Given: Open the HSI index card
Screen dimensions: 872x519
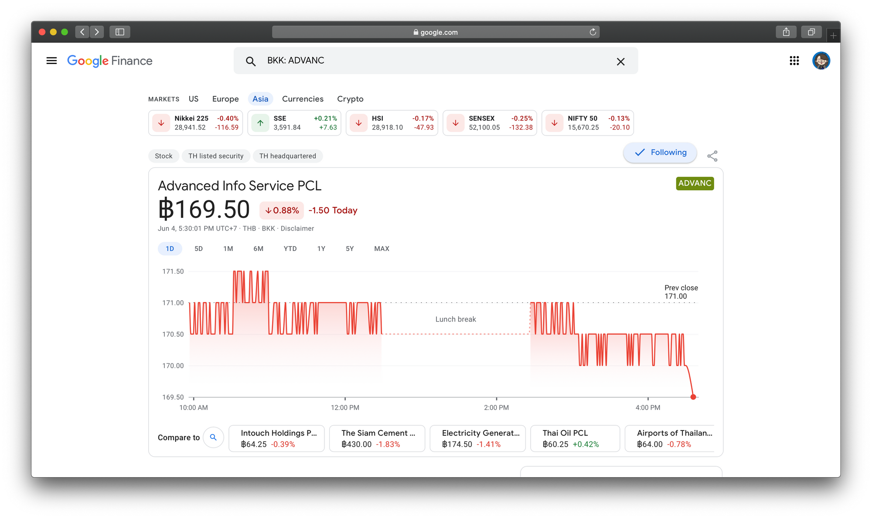Looking at the screenshot, I should tap(392, 123).
